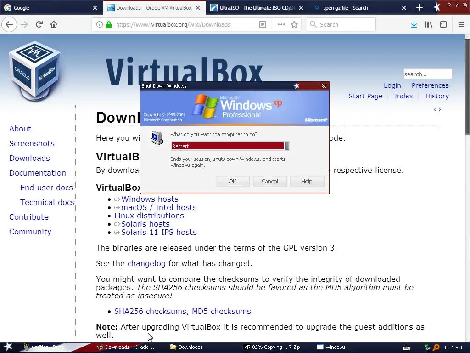Screen dimensions: 470x353
Task: Open the Linux distributions link
Action: [x=149, y=216]
